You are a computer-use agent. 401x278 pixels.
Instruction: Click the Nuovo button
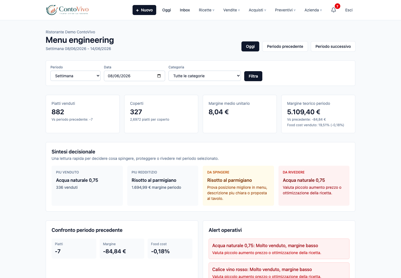144,10
